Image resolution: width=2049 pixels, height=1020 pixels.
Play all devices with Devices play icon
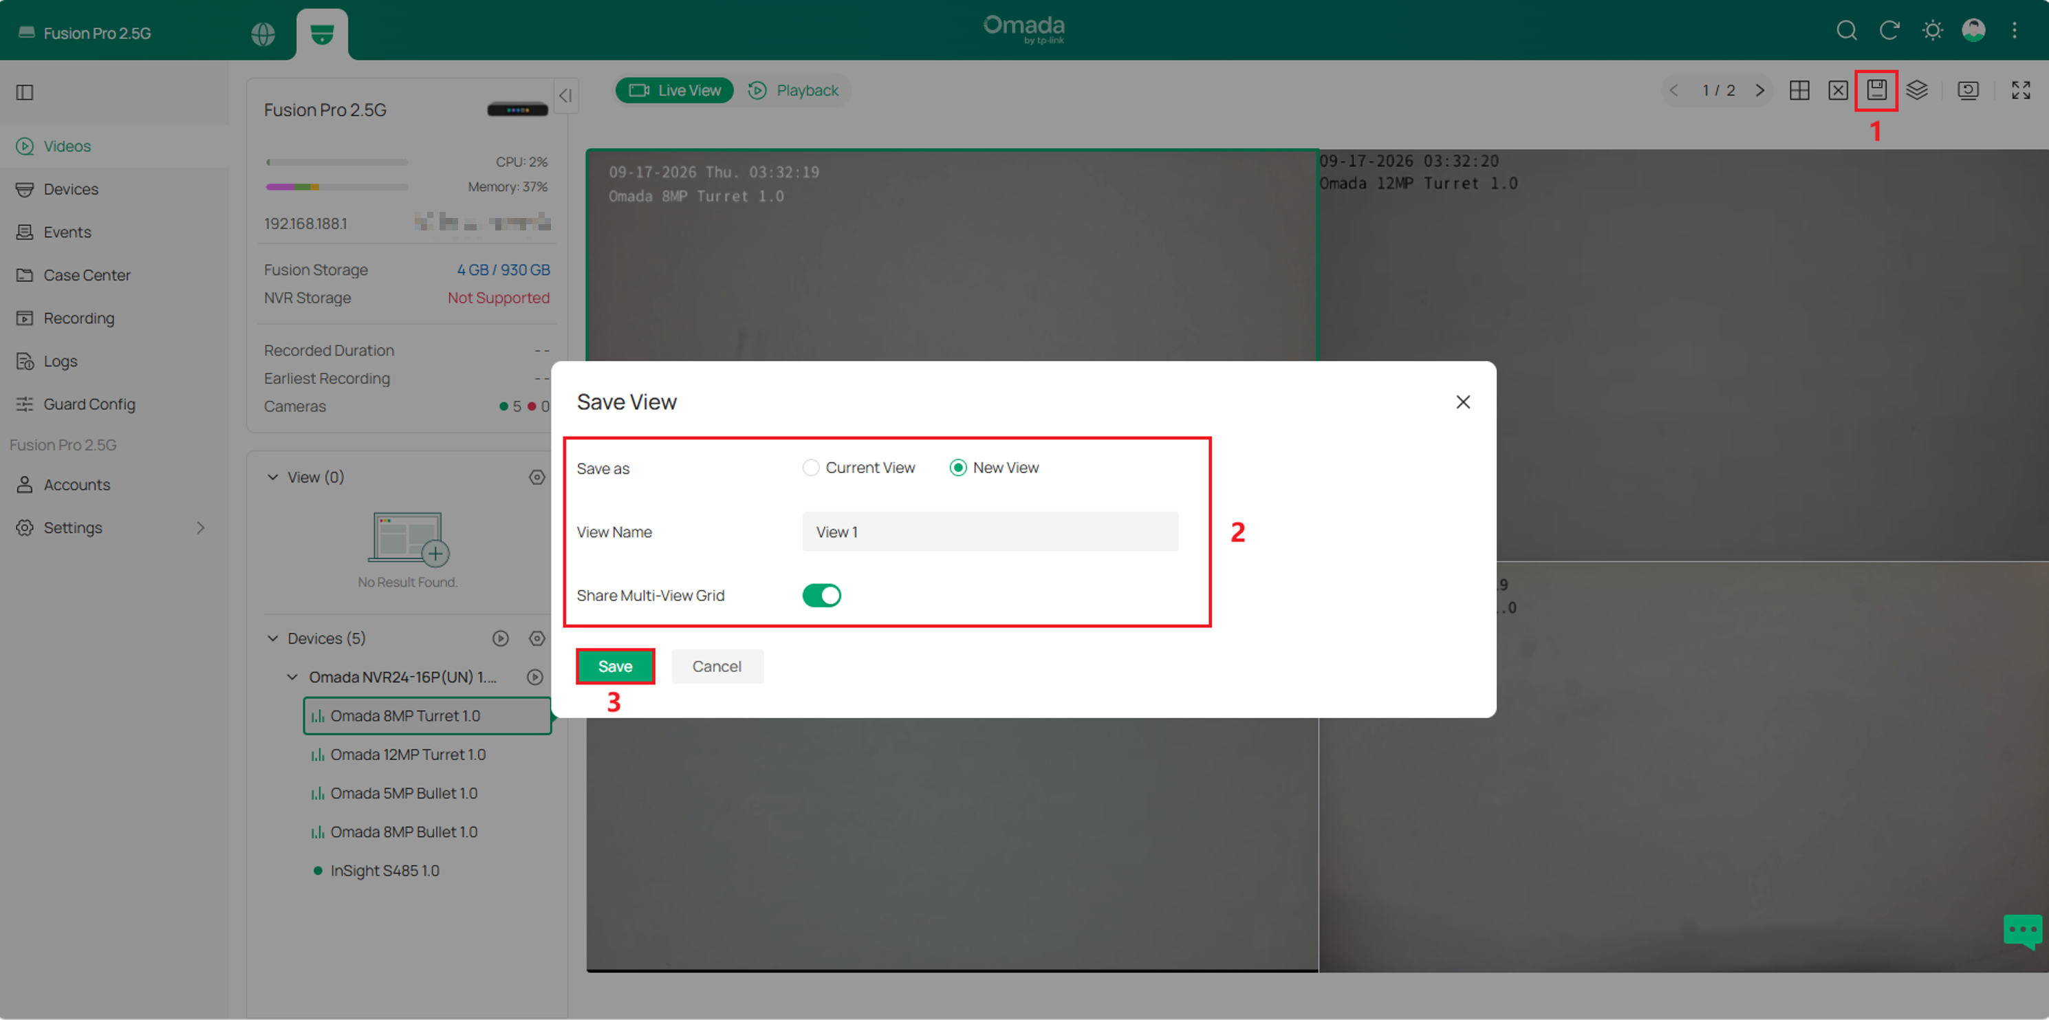(x=500, y=638)
